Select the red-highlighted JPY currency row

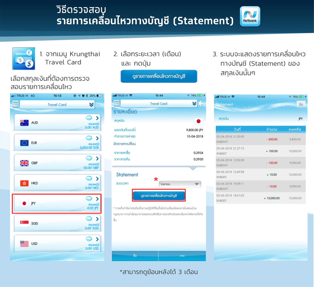pyautogui.click(x=57, y=203)
